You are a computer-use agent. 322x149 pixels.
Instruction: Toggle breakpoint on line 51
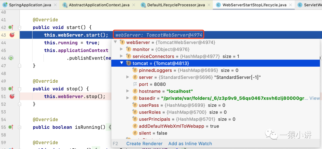[x=12, y=96]
